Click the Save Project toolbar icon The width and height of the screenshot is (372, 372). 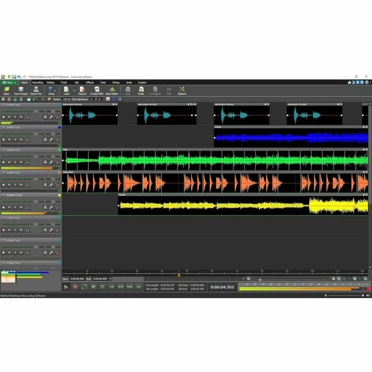[21, 90]
